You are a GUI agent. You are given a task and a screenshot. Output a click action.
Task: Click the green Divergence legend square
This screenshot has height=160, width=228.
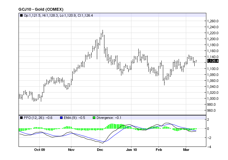pos(94,118)
